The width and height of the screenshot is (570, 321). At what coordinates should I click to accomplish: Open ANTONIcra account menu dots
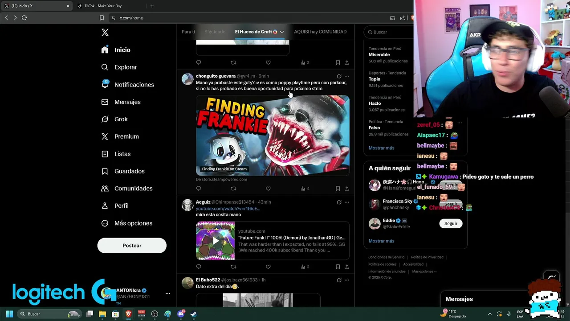click(167, 293)
